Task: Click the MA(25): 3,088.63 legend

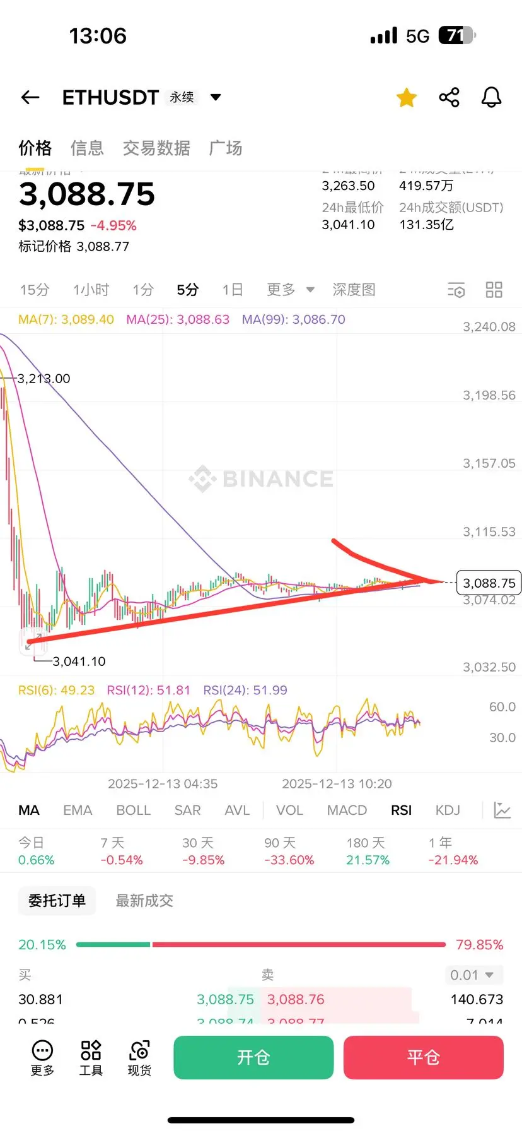Action: pyautogui.click(x=178, y=319)
